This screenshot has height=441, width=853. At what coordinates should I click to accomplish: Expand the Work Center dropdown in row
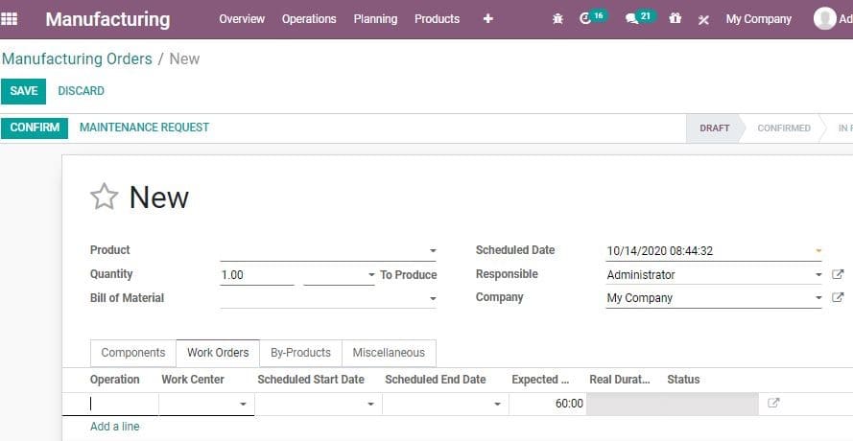(x=243, y=404)
